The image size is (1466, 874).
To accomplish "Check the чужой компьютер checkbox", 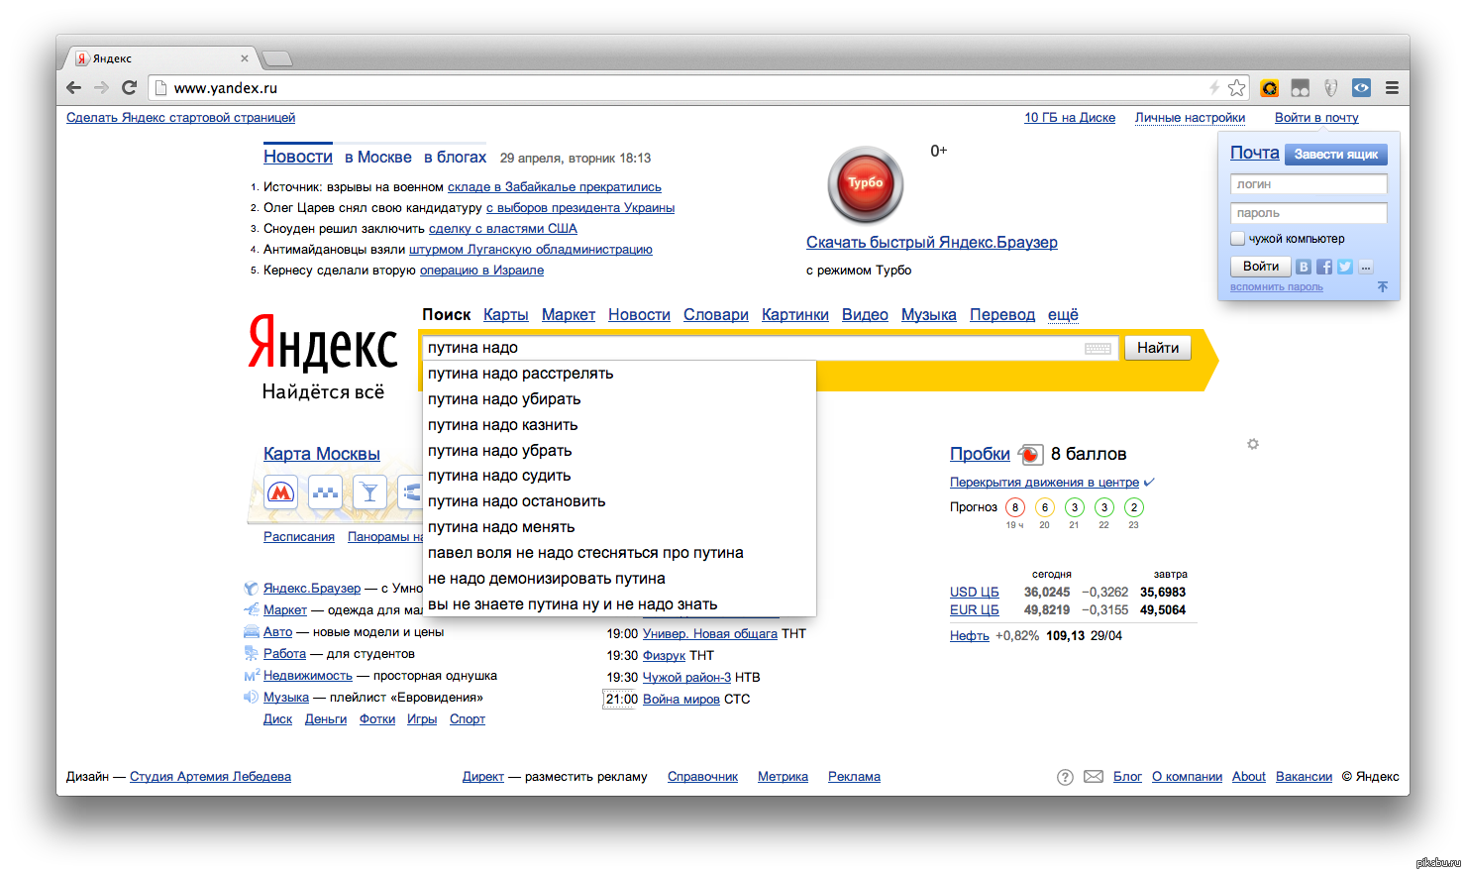I will point(1237,238).
